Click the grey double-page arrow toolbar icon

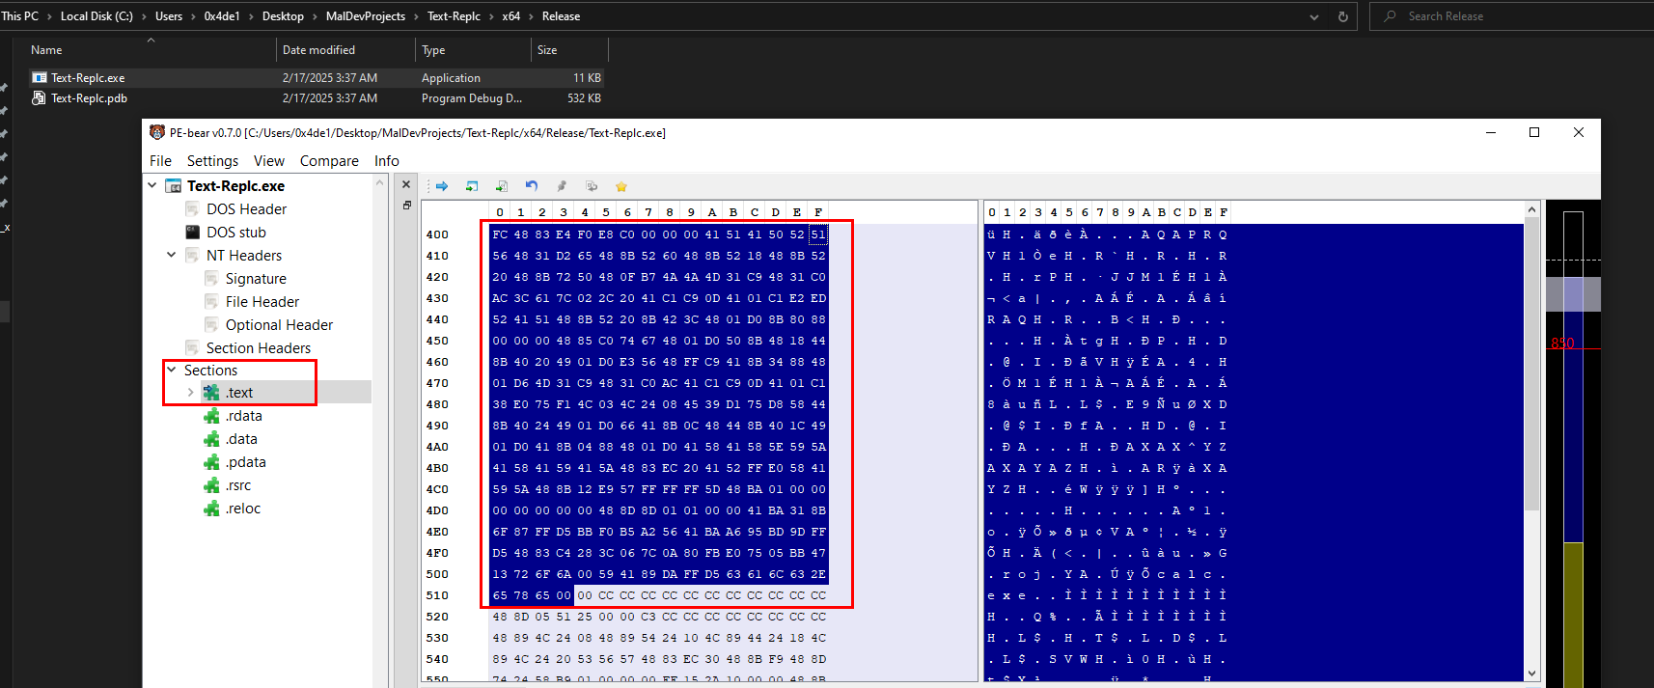592,186
